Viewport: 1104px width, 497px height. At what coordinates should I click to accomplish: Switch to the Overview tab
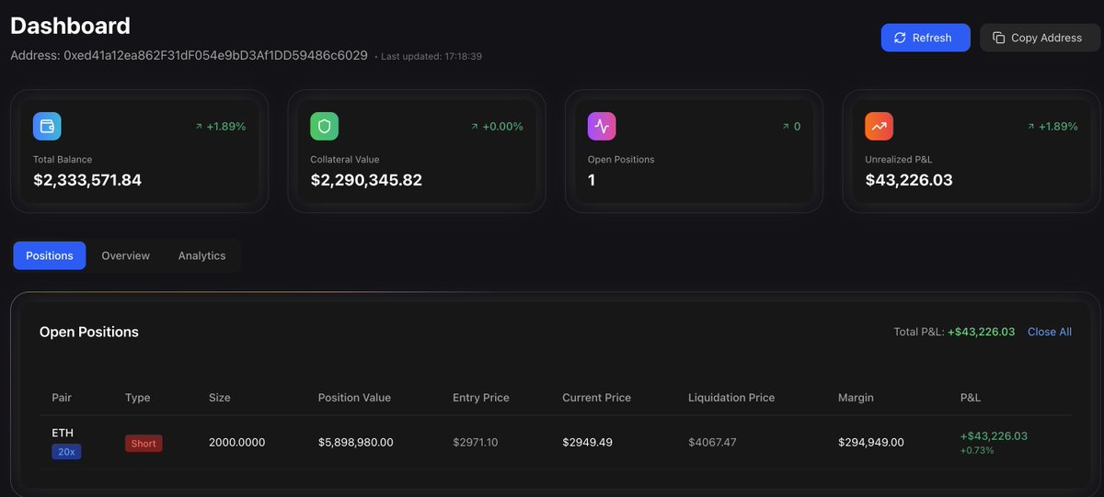tap(125, 255)
